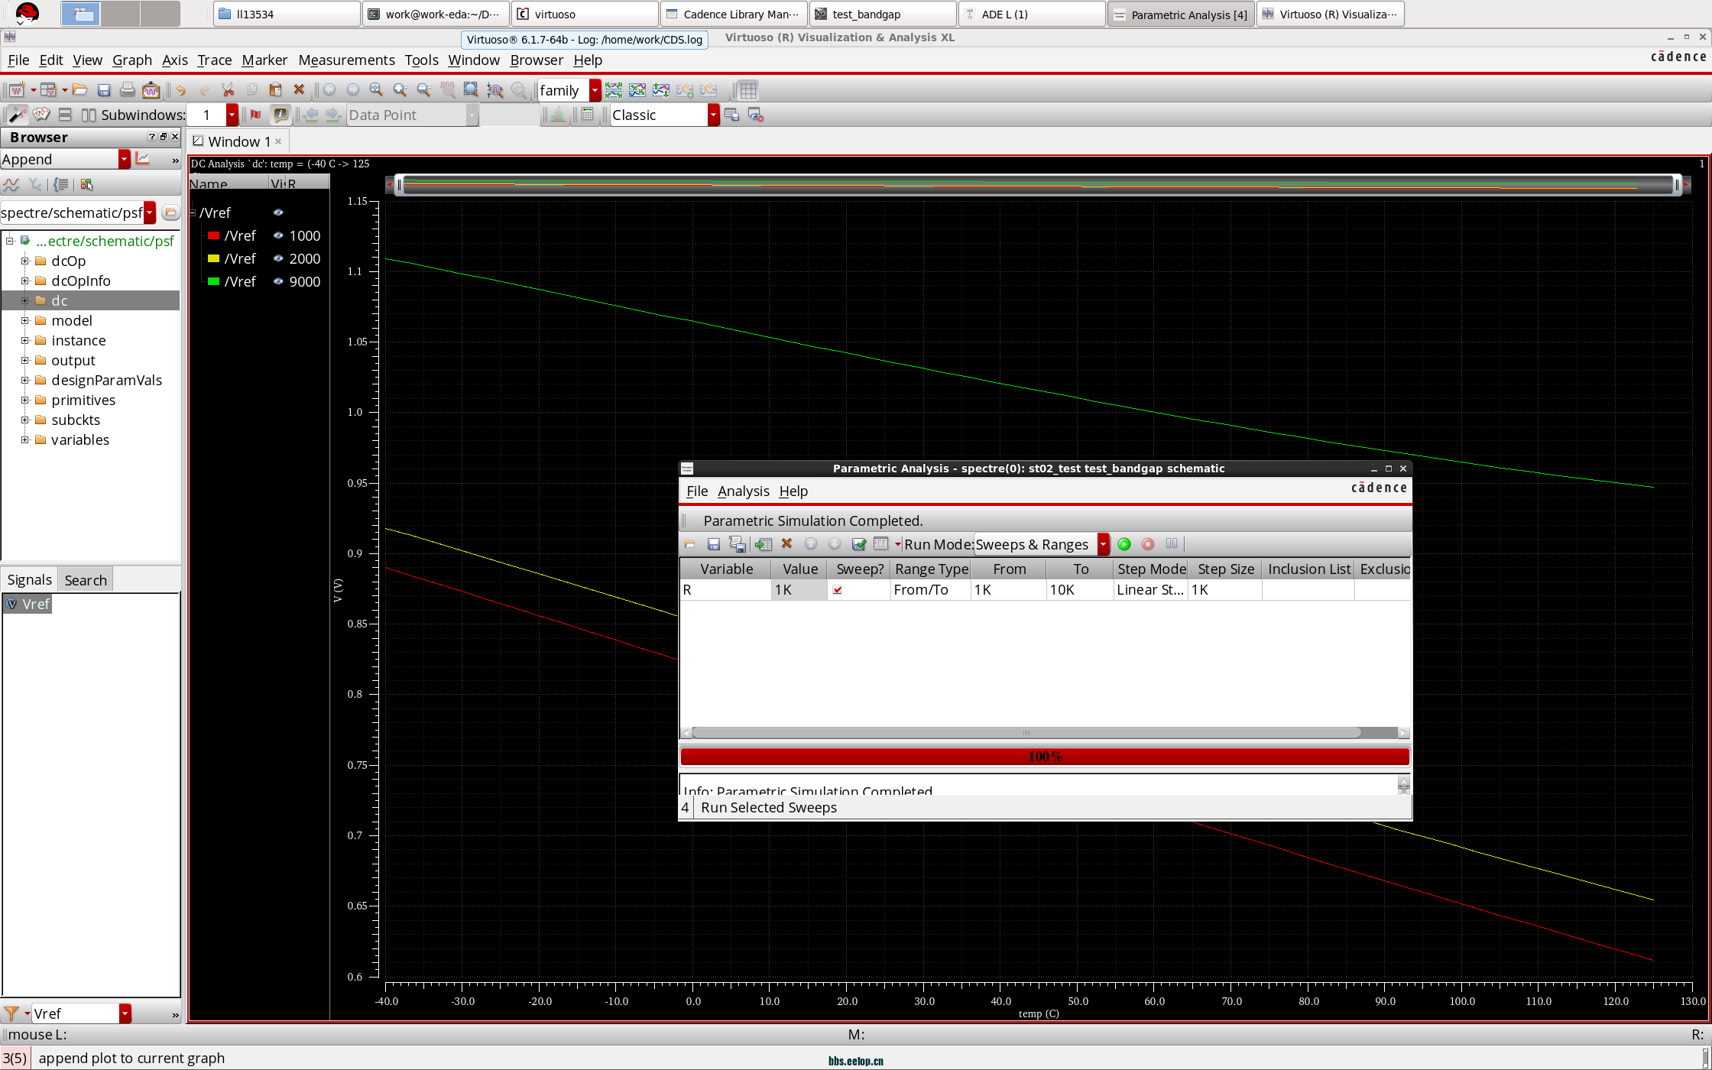Screen dimensions: 1712x1070
Task: Collapse the /Vref legend group
Action: pos(193,212)
